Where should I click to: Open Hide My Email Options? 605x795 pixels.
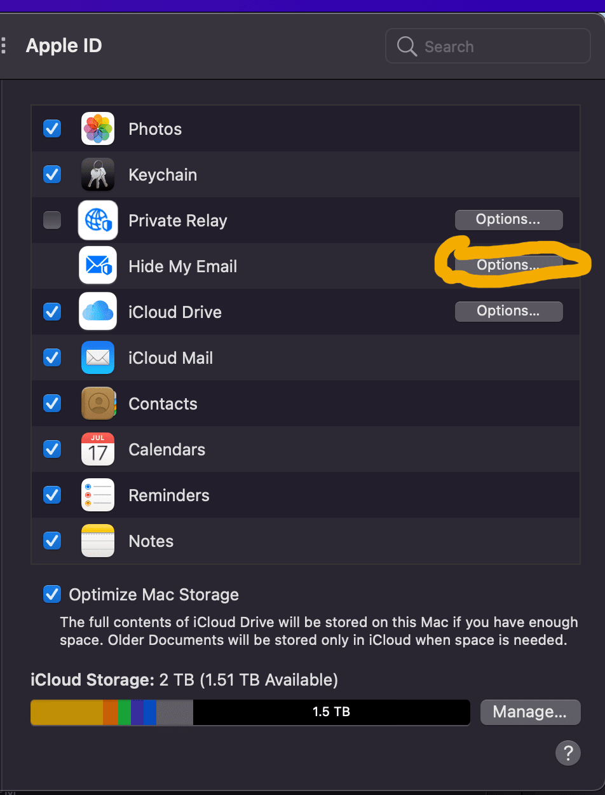point(508,265)
